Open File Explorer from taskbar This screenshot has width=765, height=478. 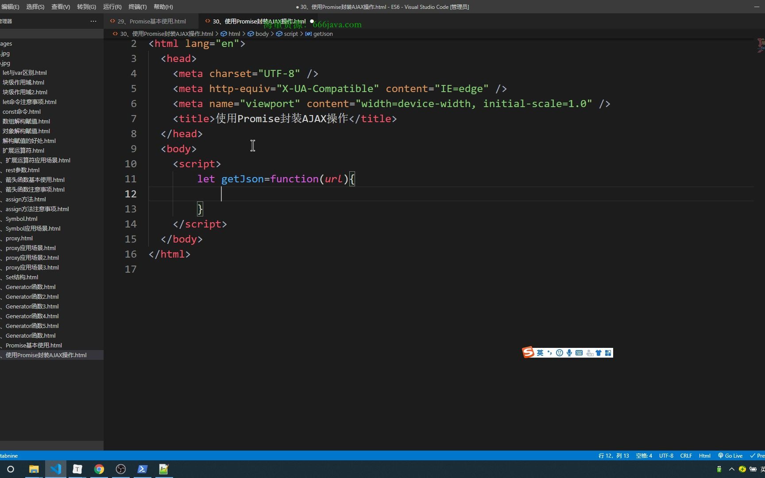click(x=34, y=469)
